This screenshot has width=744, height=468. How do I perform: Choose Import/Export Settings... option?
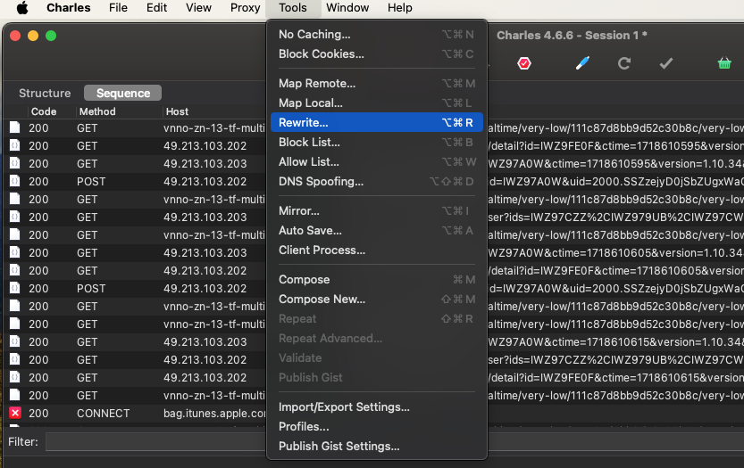(344, 406)
